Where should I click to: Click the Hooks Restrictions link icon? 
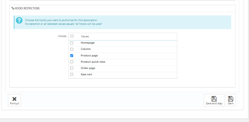tap(13, 9)
